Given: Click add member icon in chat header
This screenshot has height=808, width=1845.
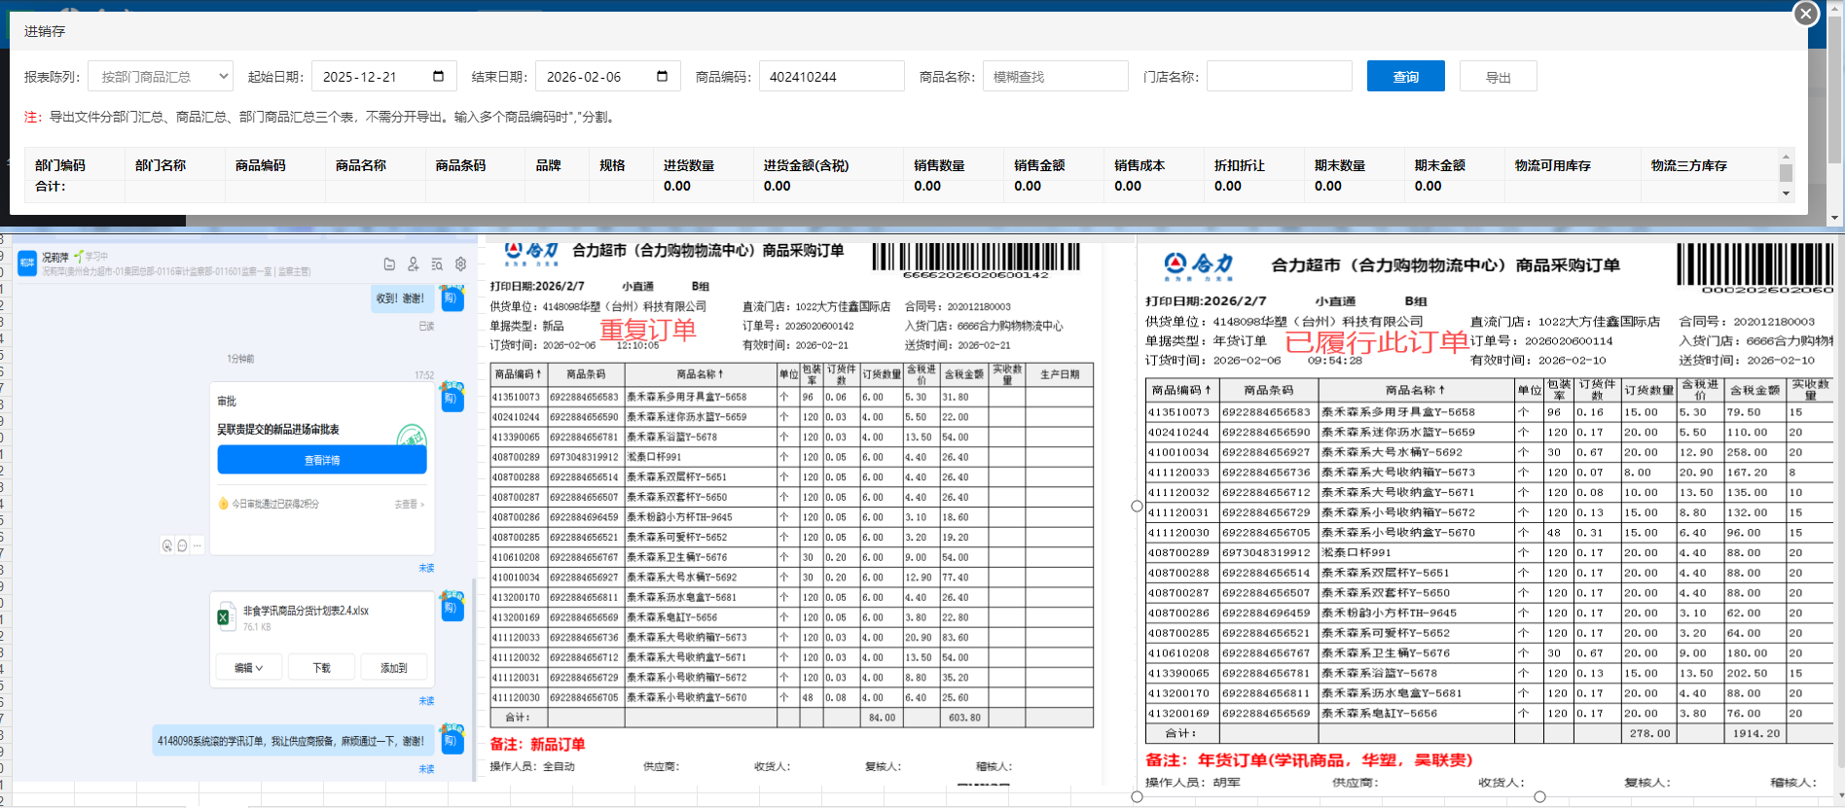Looking at the screenshot, I should [413, 263].
